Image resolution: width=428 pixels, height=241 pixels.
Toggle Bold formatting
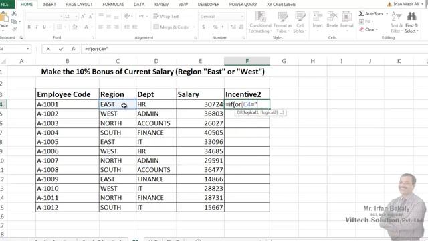click(29, 27)
